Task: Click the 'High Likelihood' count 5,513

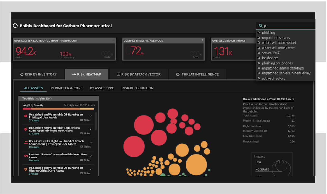Action: (x=291, y=126)
